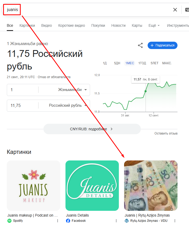The width and height of the screenshot is (189, 226).
Task: Switch to the Новости tab
Action: [x=118, y=25]
